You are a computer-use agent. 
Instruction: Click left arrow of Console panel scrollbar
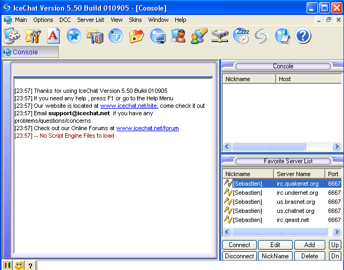(227, 146)
